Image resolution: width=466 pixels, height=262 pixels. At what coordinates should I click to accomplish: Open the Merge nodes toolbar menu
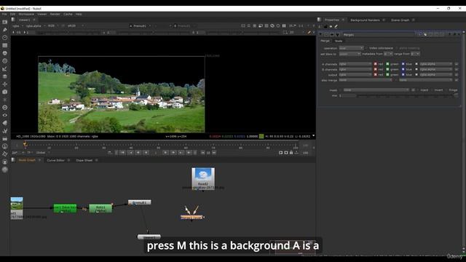click(5, 76)
